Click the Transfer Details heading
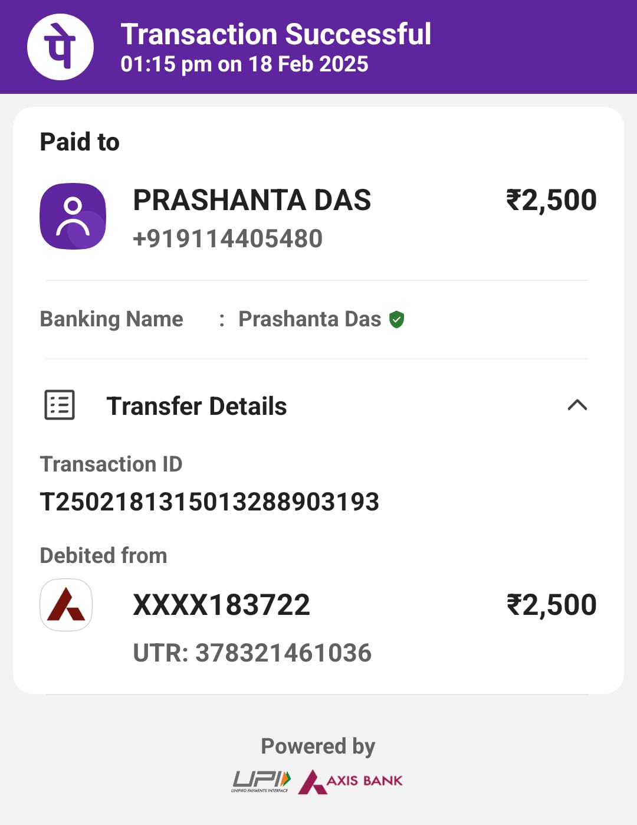 point(196,406)
